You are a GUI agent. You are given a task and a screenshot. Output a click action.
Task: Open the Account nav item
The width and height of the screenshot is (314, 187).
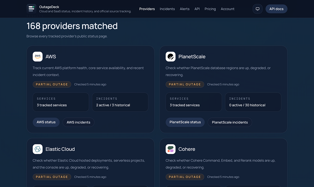click(228, 9)
